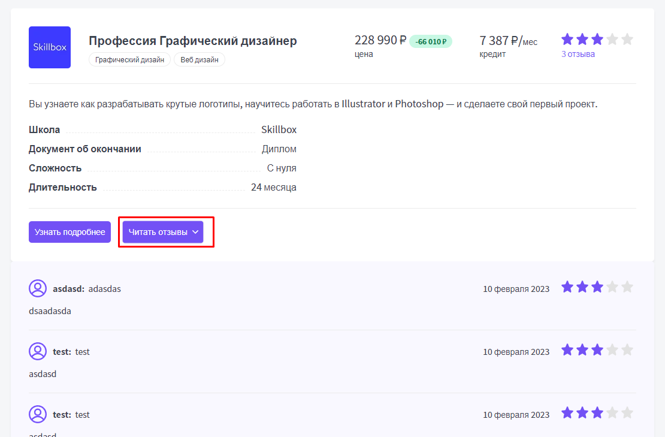The height and width of the screenshot is (437, 665).
Task: Click the С нуля difficulty value
Action: (282, 168)
